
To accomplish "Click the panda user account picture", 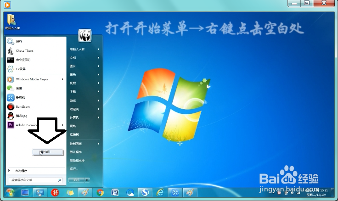I will (x=85, y=35).
